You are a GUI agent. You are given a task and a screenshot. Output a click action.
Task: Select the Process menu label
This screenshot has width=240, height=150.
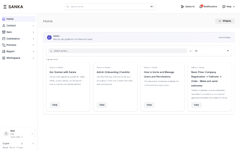pos(11,45)
